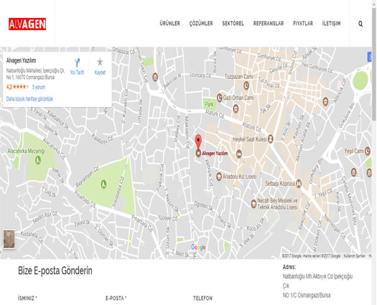Click the E-POSTA field label

[x=116, y=299]
